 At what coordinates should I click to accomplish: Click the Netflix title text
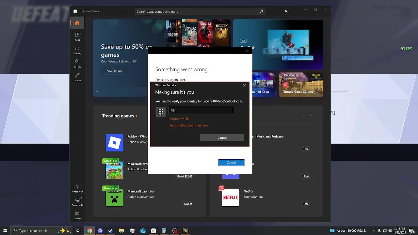[248, 191]
